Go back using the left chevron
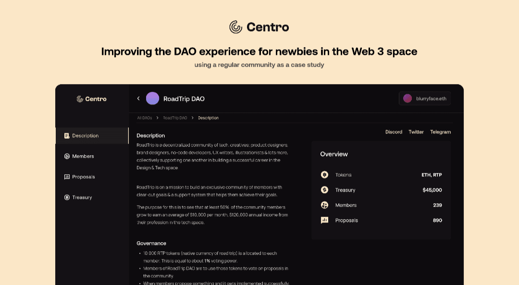 click(x=138, y=99)
